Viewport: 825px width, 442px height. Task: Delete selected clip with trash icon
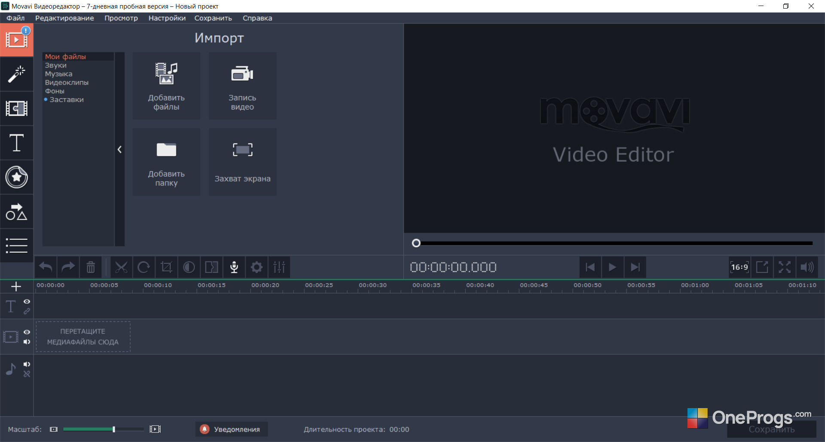[91, 267]
